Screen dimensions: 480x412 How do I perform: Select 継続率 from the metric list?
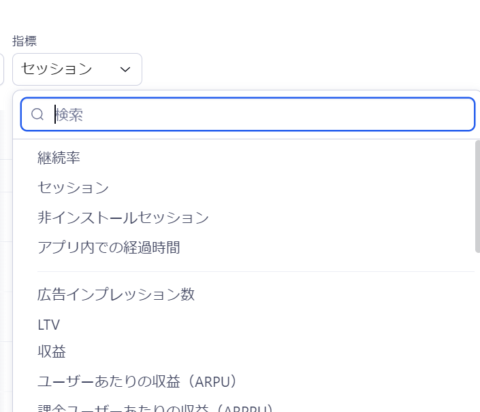(x=59, y=158)
